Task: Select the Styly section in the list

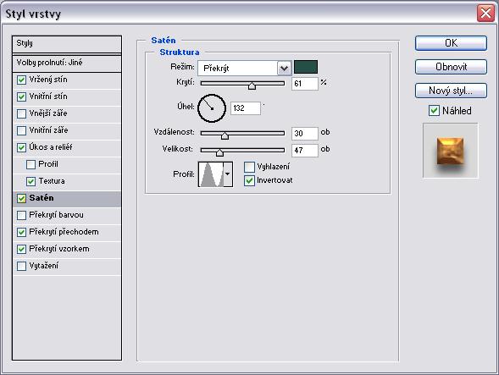Action: pos(67,44)
